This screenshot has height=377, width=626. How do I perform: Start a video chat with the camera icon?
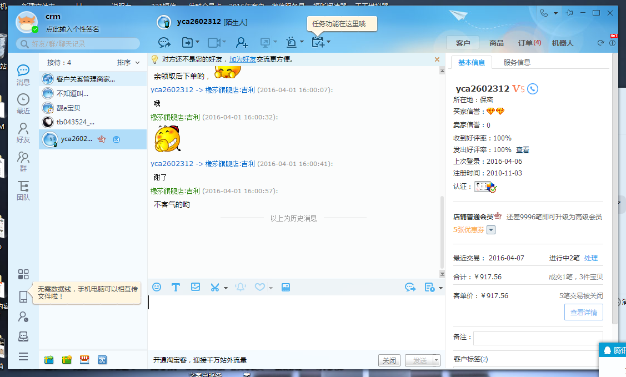[x=214, y=42]
